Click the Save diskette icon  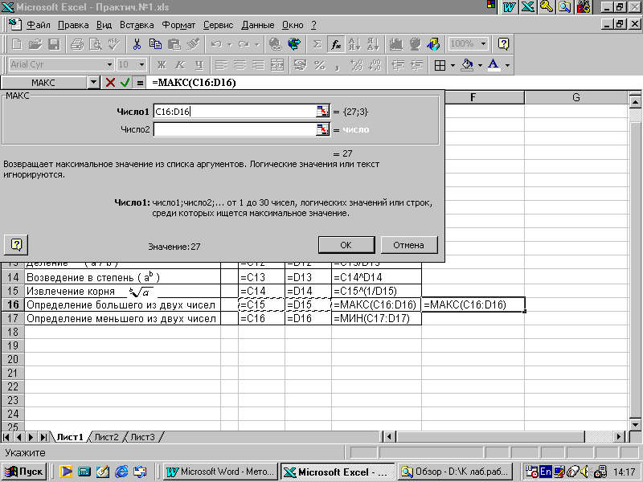pyautogui.click(x=54, y=44)
